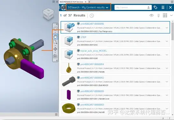Open the toycar_axle_assy_MODEL link
Screen dimensions: 174x120
click(94, 51)
